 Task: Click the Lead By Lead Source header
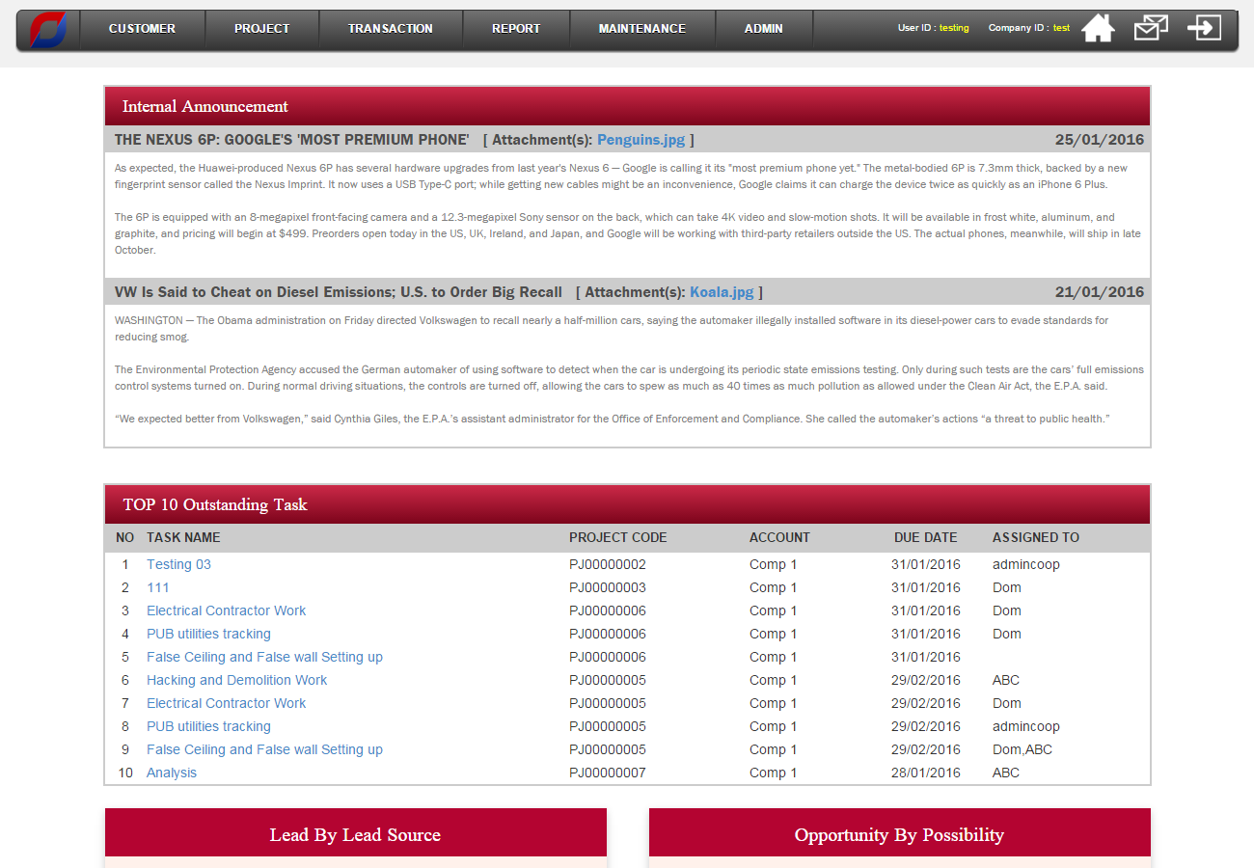[x=355, y=835]
